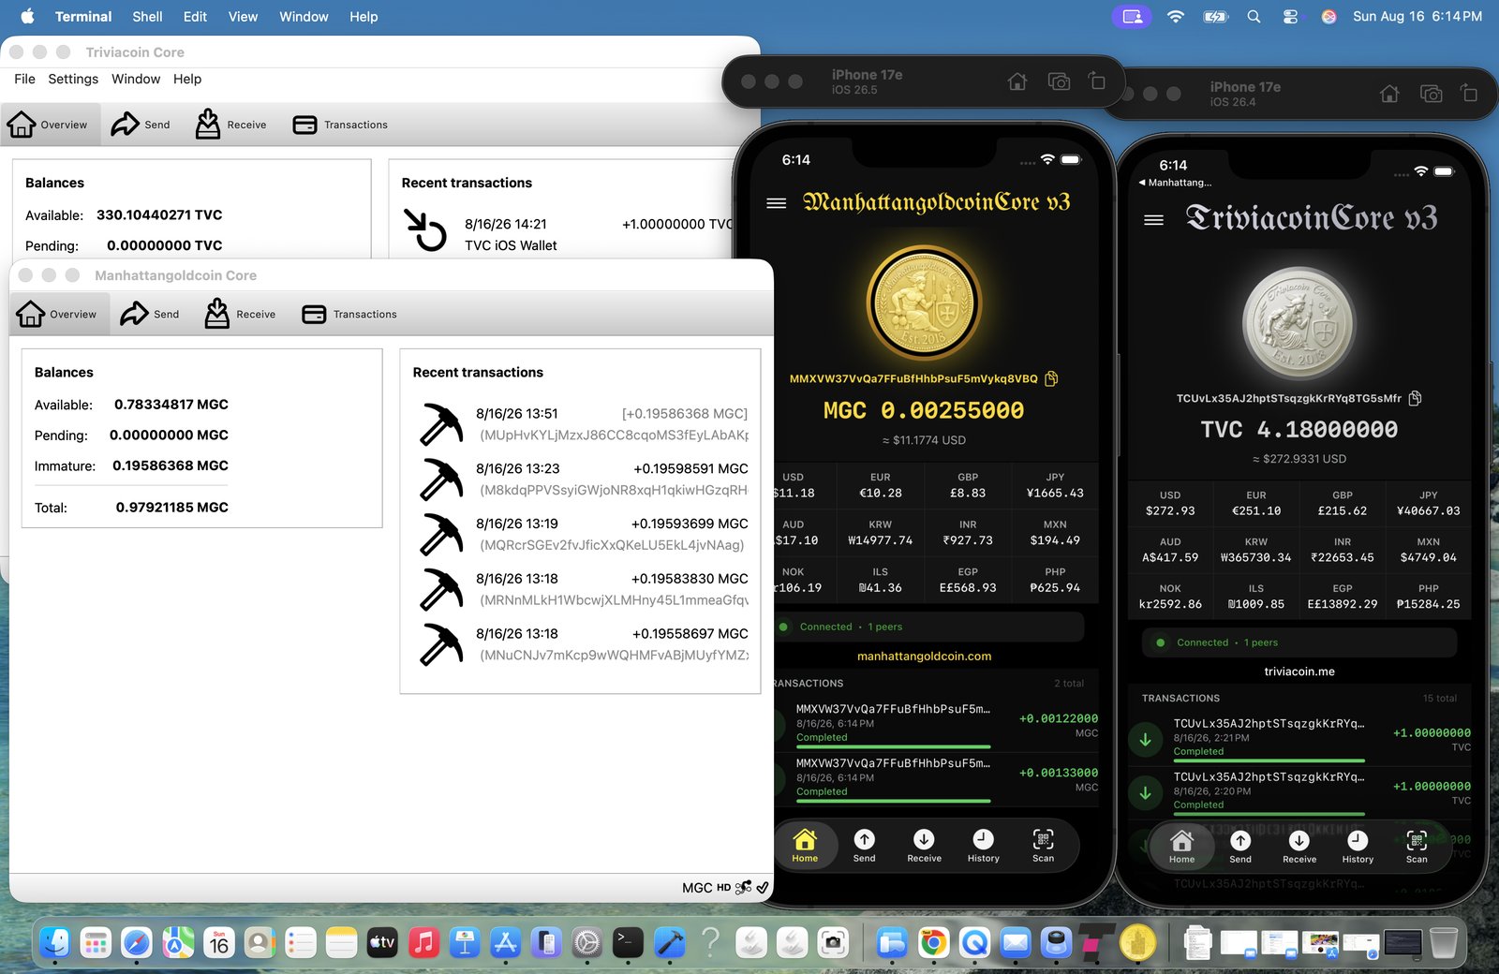
Task: Tap the 8/16/26, 2:21 PM TVC transaction
Action: pyautogui.click(x=1299, y=740)
